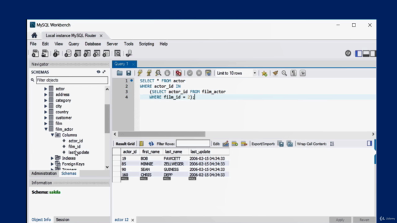The height and width of the screenshot is (223, 397).
Task: Click create new view icon
Action: 87,53
